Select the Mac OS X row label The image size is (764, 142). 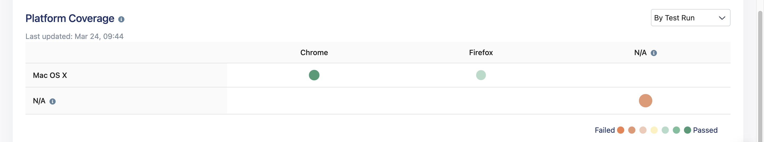(50, 76)
